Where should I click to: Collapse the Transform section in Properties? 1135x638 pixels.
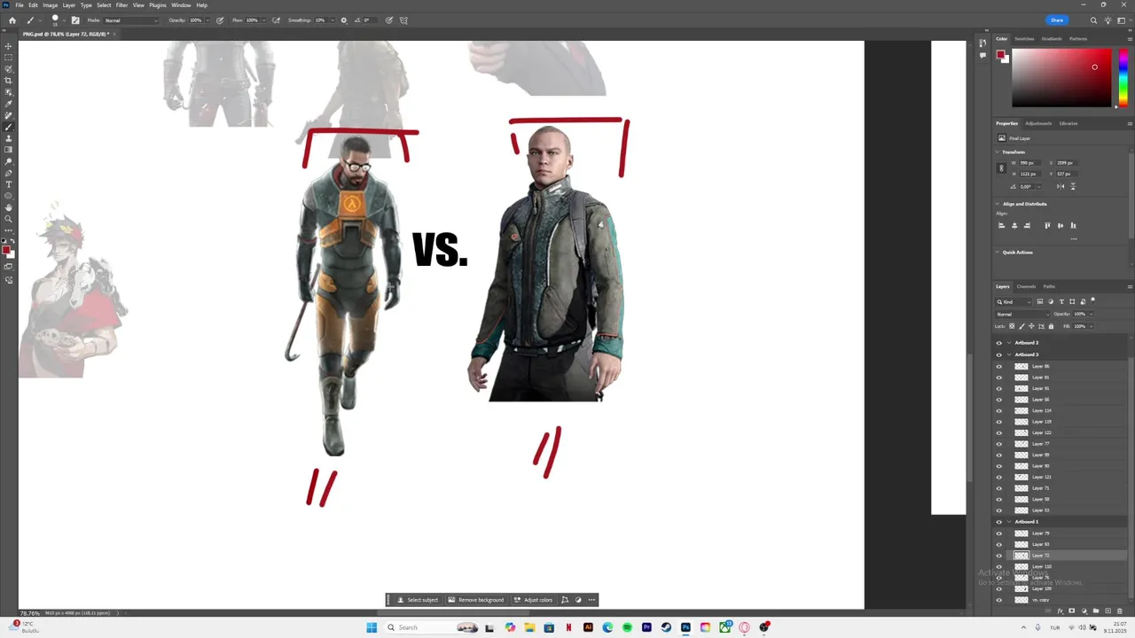click(x=998, y=152)
